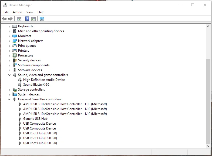Image resolution: width=212 pixels, height=156 pixels.
Task: Click the Print queues printer icon
Action: pyautogui.click(x=15, y=46)
